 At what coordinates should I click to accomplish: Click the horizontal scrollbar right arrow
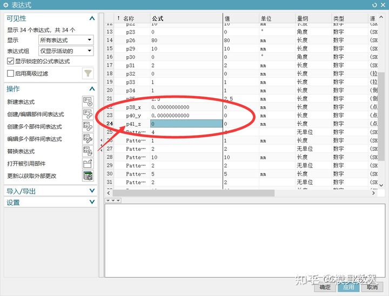(373, 193)
